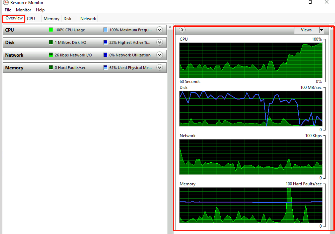The height and width of the screenshot is (234, 335).
Task: Click the green Hard Faults indicator square
Action: click(51, 68)
